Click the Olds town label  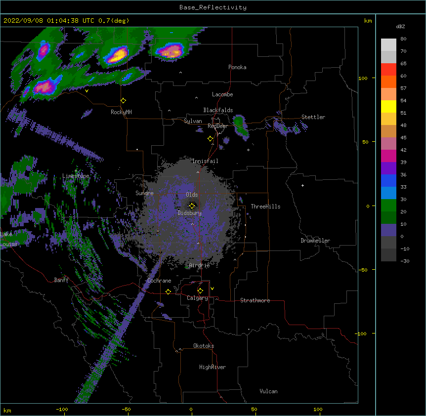pos(192,195)
